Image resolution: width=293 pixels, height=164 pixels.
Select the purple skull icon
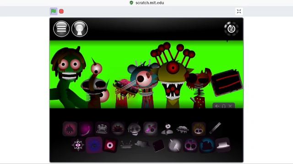click(190, 145)
